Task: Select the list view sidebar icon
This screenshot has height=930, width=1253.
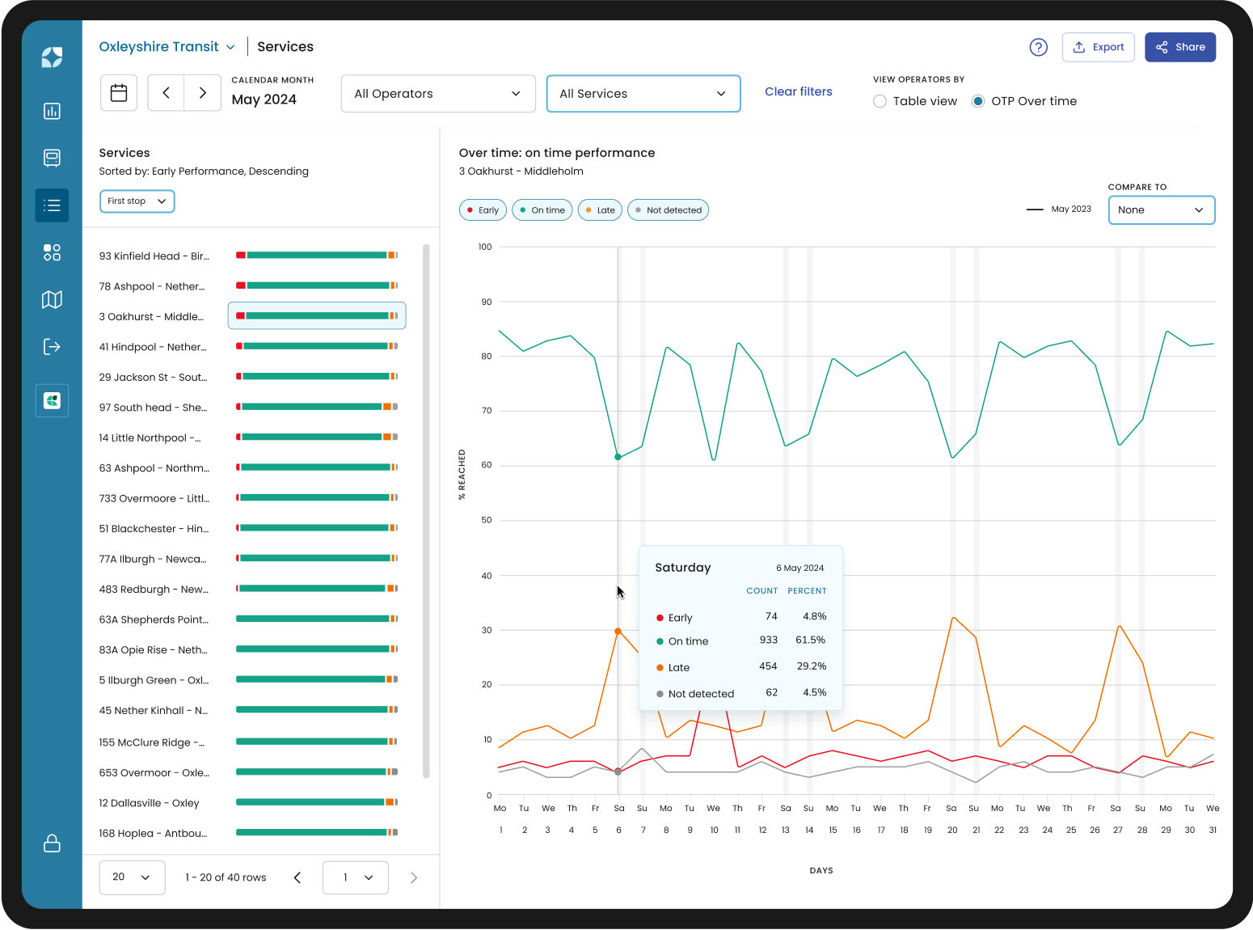Action: click(52, 205)
